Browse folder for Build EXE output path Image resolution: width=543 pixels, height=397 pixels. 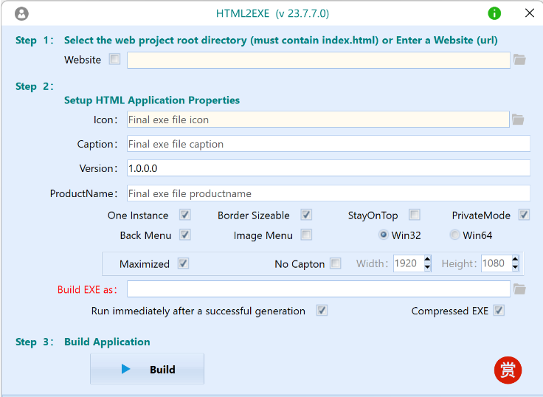pos(519,289)
